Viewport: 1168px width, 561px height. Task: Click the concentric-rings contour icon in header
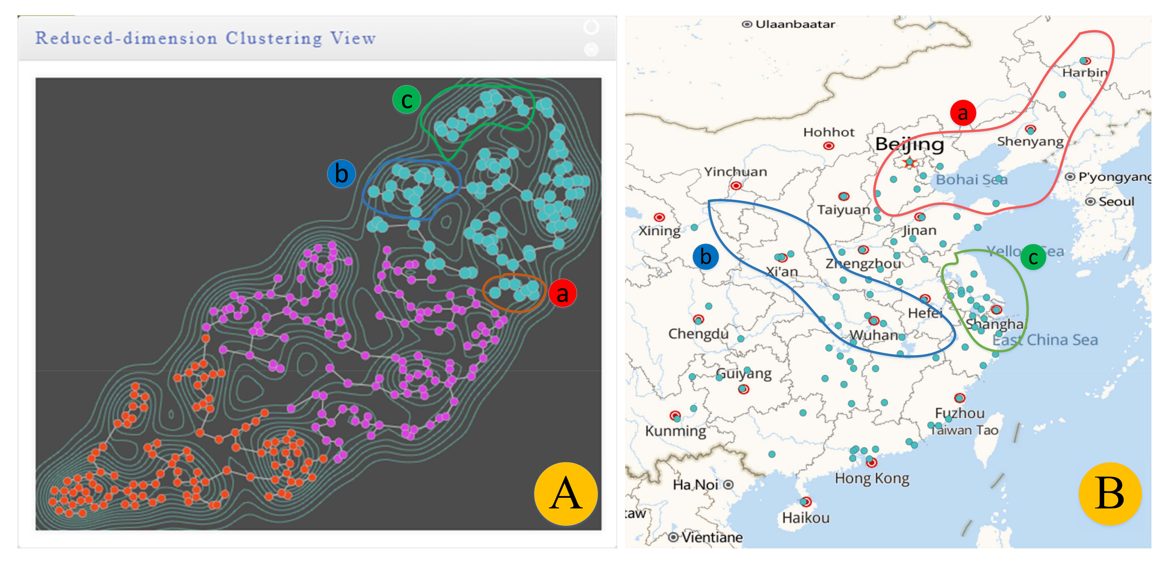(x=591, y=49)
